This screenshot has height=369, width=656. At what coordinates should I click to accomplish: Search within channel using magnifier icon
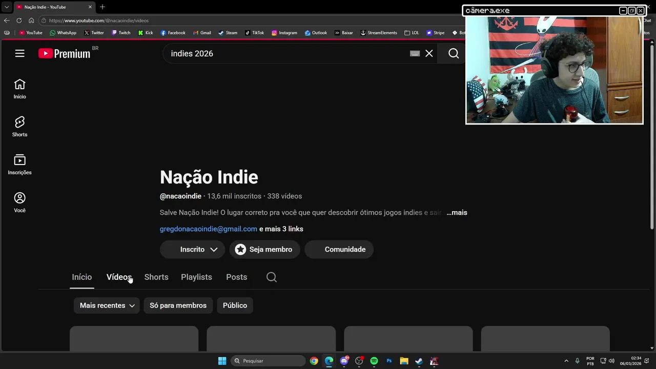pyautogui.click(x=272, y=277)
